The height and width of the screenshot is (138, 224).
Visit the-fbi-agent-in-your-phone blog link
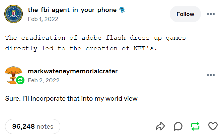click(72, 10)
